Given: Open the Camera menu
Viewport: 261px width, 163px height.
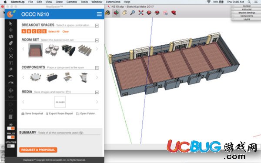Looking at the screenshot, I should tap(72, 2).
